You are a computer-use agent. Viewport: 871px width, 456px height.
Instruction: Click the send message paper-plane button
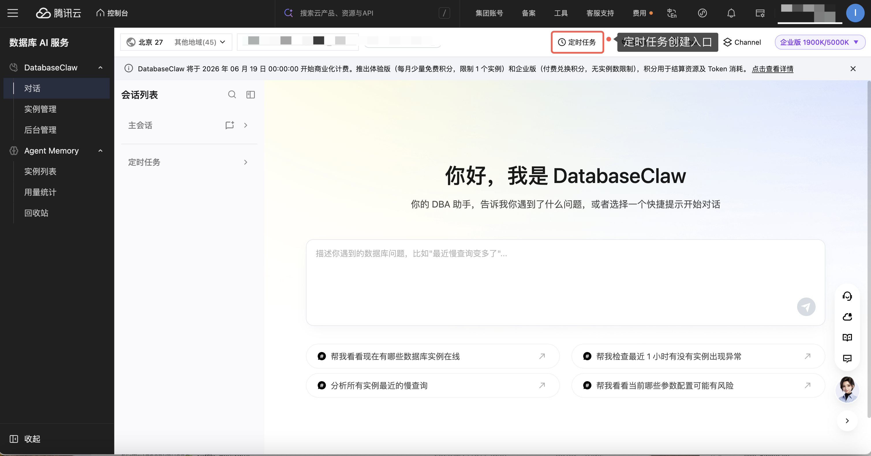(x=806, y=307)
